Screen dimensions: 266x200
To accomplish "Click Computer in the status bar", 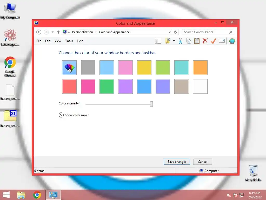I will (209, 171).
